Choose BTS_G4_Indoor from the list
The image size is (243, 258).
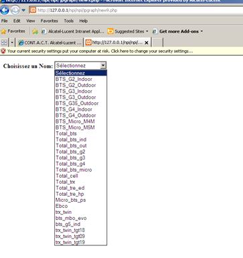81,109
